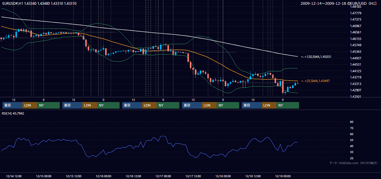381x179 pixels.
Task: Click RSI scale value 20
Action: pos(351,158)
